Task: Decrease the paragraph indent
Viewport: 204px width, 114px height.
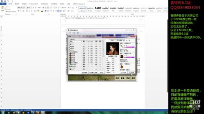Action: click(63, 8)
